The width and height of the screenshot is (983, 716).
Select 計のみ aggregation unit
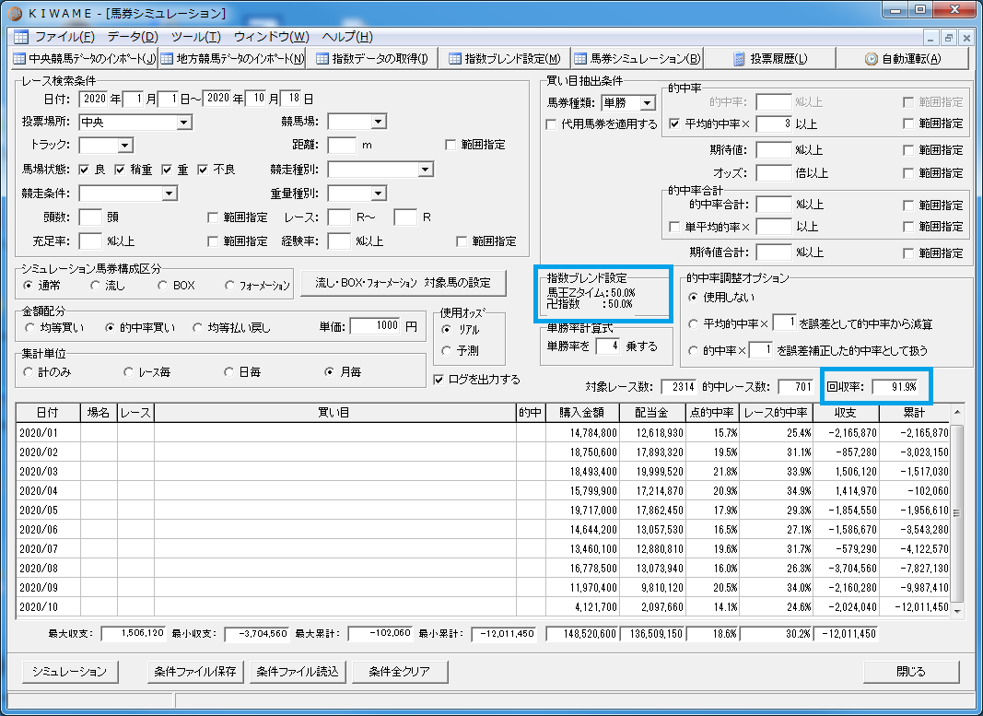click(x=29, y=371)
